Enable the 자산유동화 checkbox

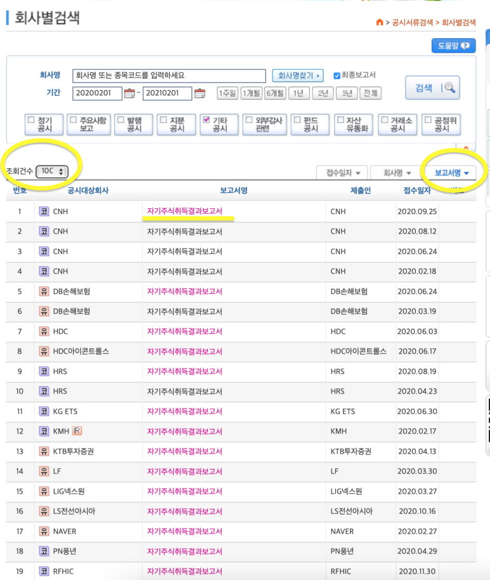click(x=340, y=120)
